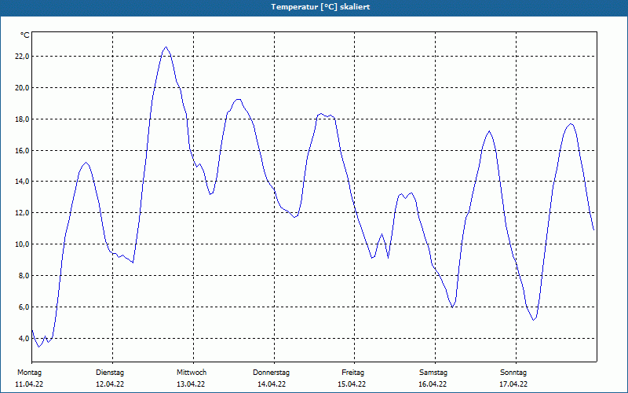Viewport: 628px width, 393px height.
Task: Click the 10,0 axis label
Action: (22, 244)
